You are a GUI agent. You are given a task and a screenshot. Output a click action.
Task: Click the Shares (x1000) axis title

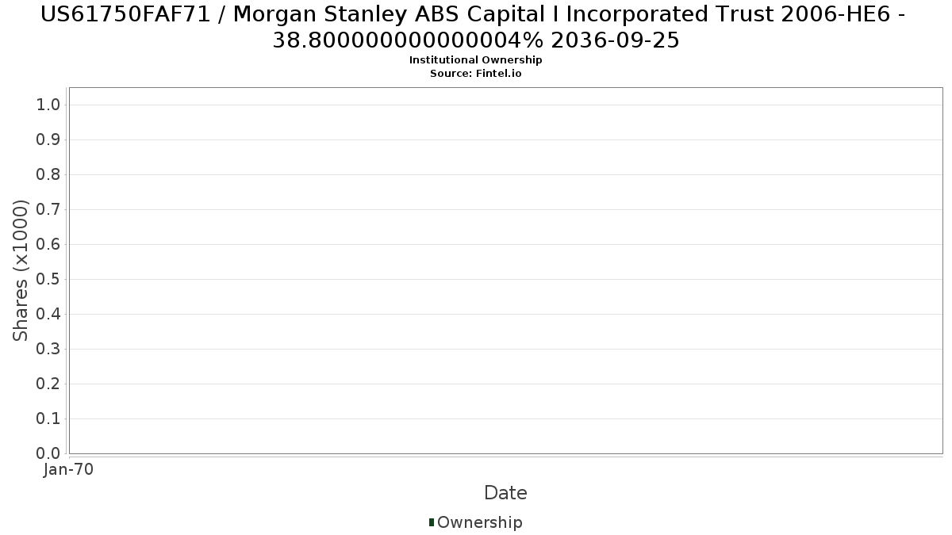pyautogui.click(x=21, y=270)
